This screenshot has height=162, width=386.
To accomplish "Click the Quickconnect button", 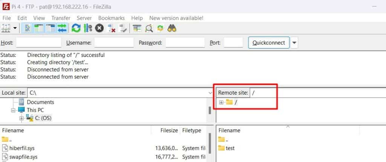I will point(269,43).
